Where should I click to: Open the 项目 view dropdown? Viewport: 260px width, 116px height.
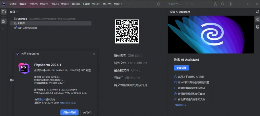coord(14,12)
